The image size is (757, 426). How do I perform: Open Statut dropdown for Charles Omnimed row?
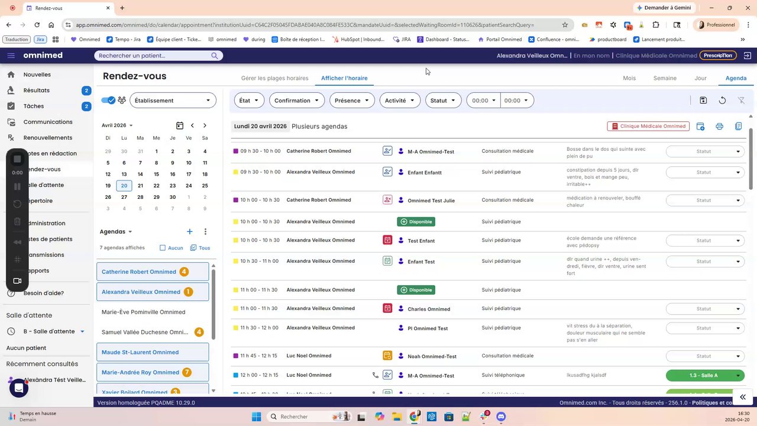pyautogui.click(x=705, y=309)
